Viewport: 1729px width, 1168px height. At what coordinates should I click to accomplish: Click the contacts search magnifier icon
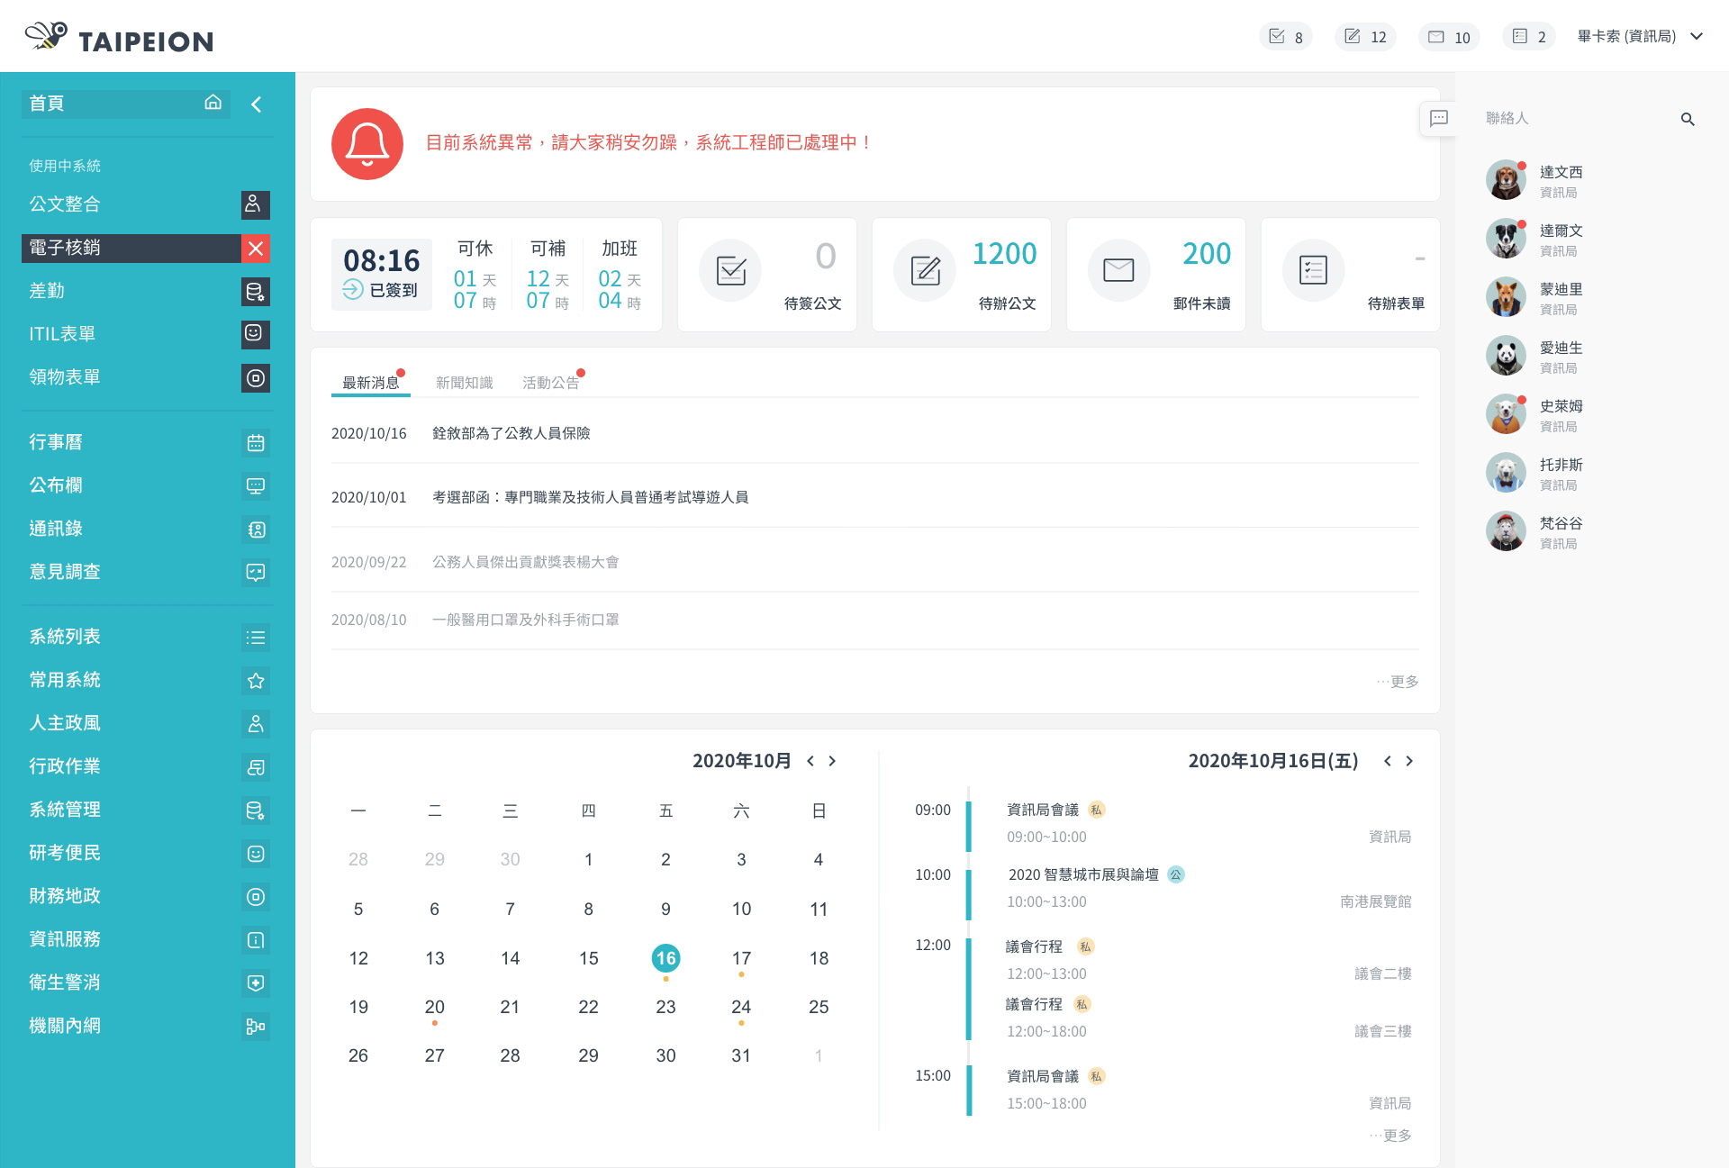pos(1688,119)
